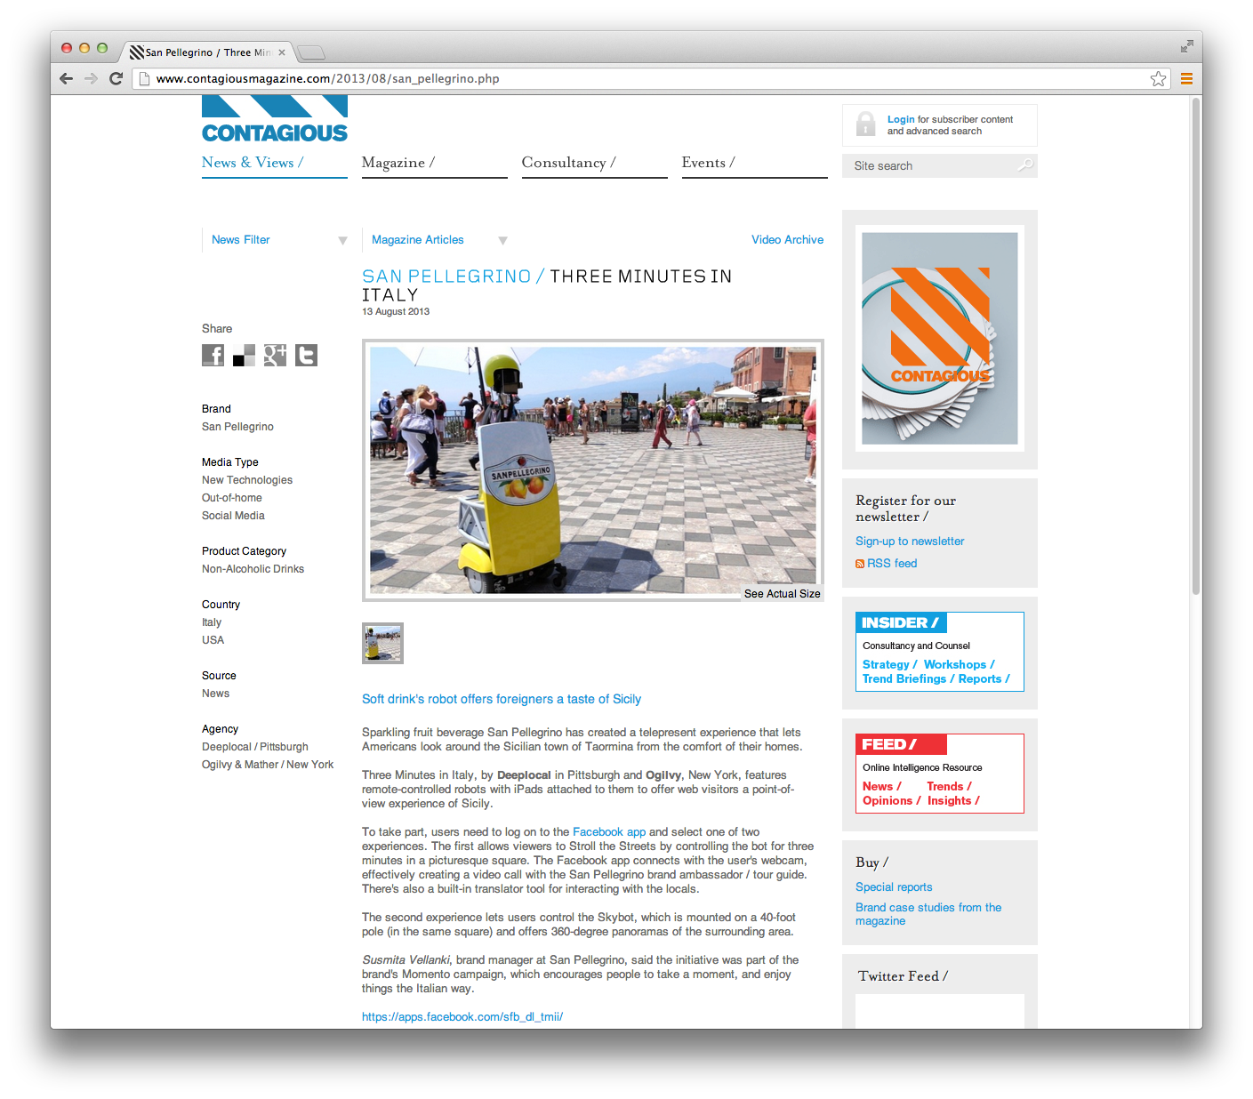This screenshot has height=1099, width=1253.
Task: Click the site search magnifier icon
Action: click(1025, 164)
